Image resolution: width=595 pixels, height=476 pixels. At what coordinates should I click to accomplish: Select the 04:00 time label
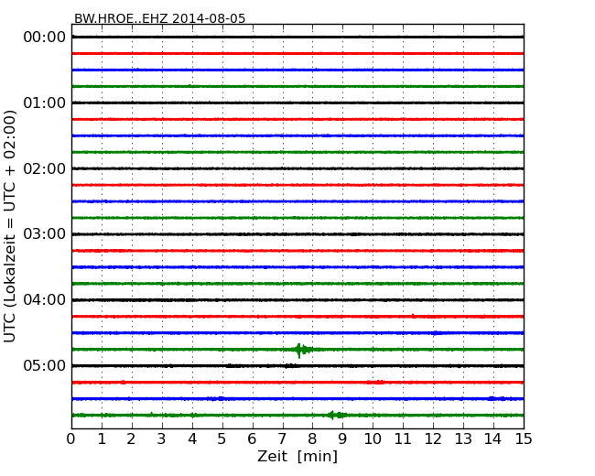coord(45,300)
